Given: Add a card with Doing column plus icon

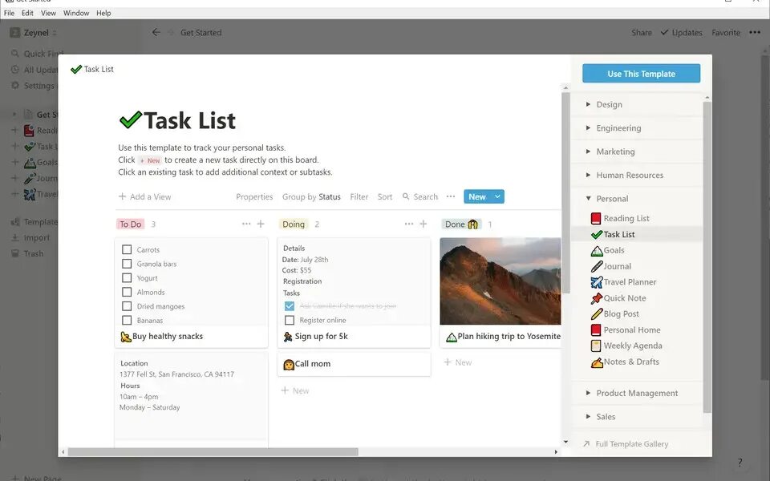Looking at the screenshot, I should tap(423, 224).
